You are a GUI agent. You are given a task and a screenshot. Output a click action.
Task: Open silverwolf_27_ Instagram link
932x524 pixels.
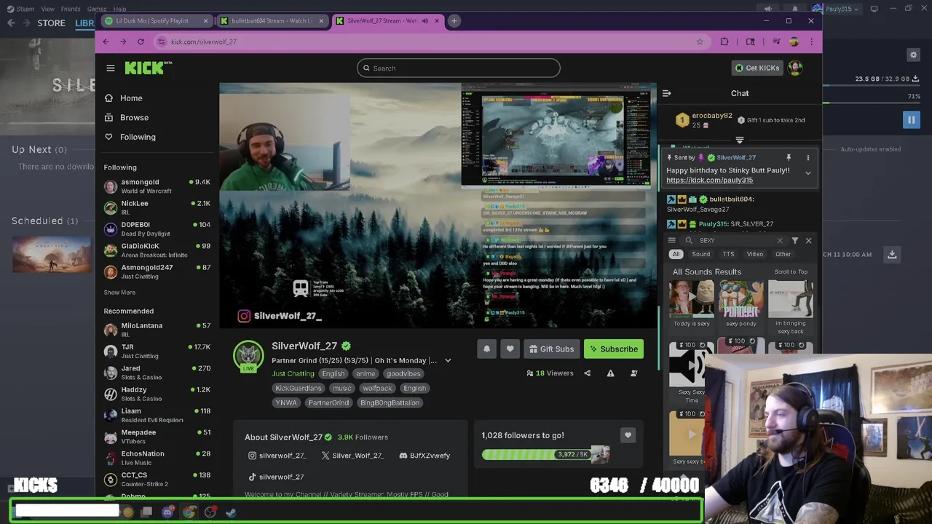tap(277, 456)
